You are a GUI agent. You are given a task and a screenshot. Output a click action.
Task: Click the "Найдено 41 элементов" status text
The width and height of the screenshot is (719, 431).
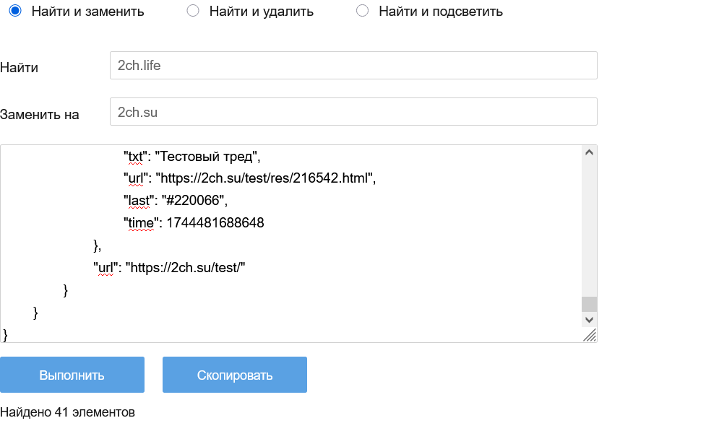point(67,412)
